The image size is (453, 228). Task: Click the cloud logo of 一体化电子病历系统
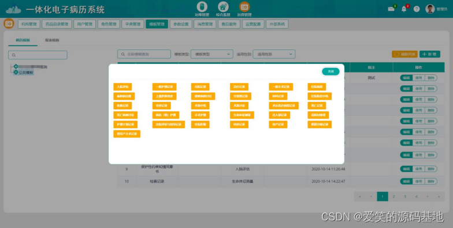[13, 9]
